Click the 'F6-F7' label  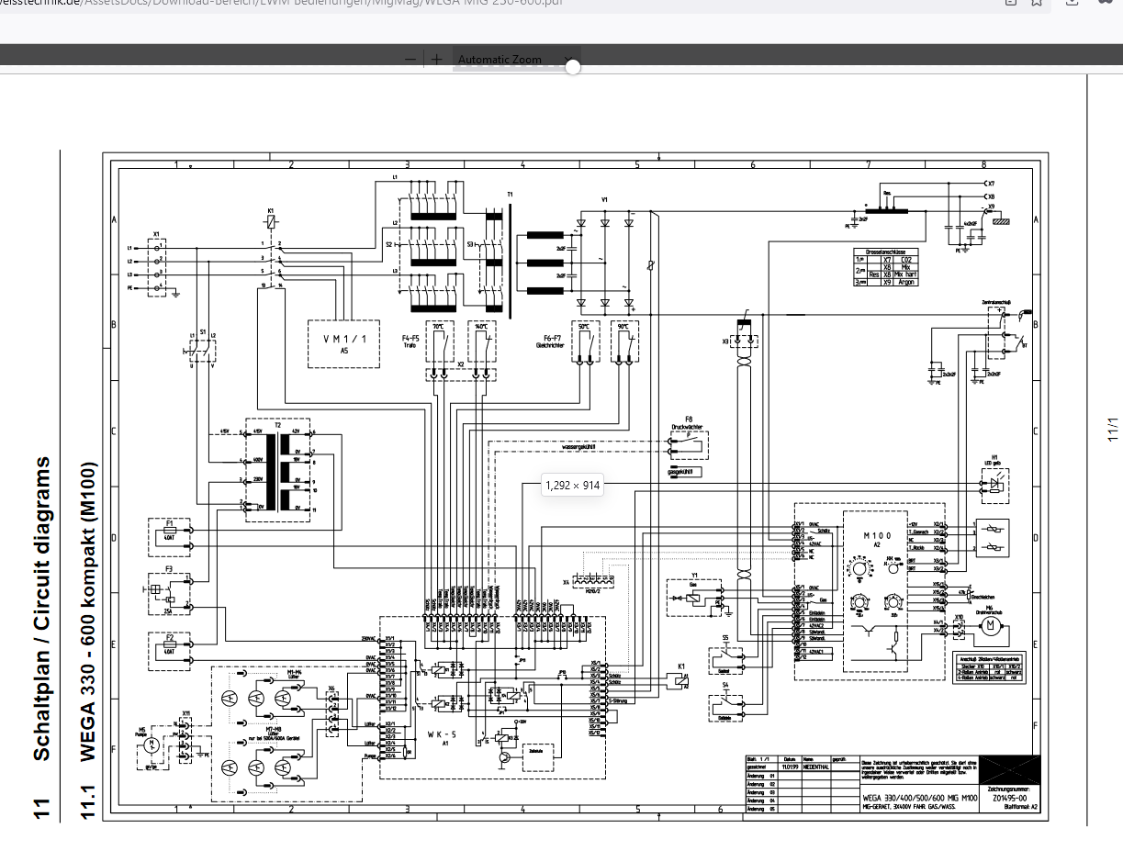[553, 339]
